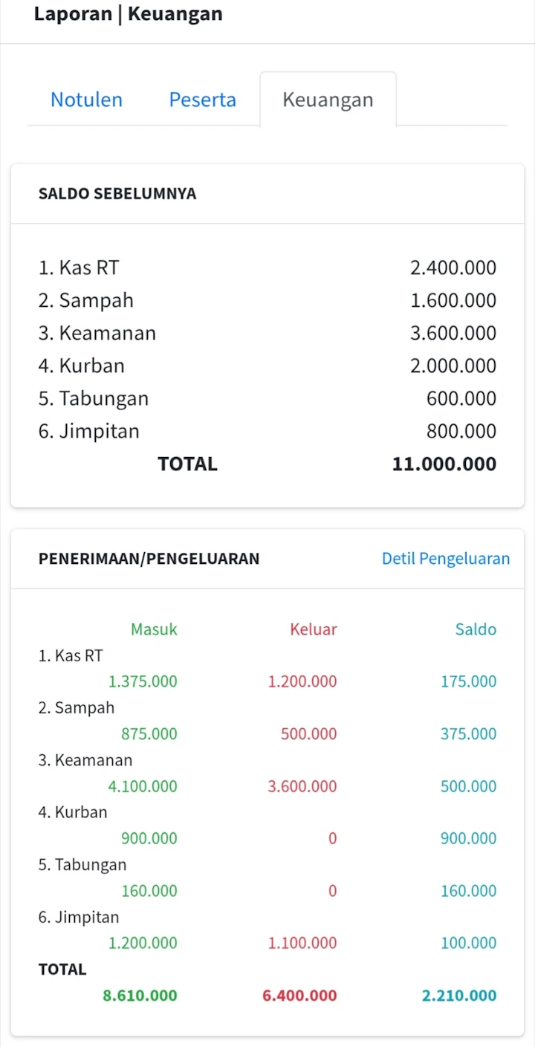
Task: Open the Detil Pengeluaran link
Action: (446, 559)
